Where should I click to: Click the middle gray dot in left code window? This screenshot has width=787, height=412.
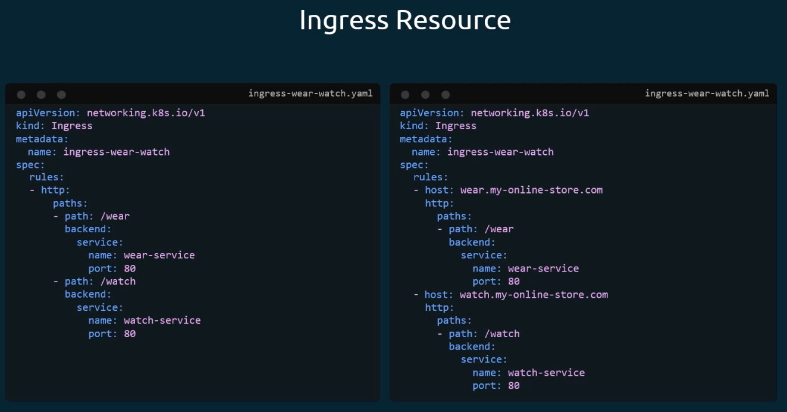(x=41, y=95)
